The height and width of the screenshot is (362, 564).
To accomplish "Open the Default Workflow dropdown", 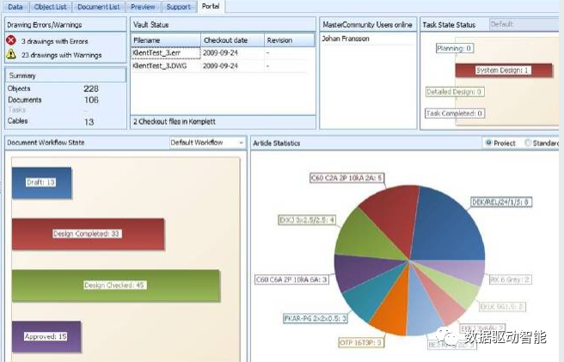I will point(207,143).
